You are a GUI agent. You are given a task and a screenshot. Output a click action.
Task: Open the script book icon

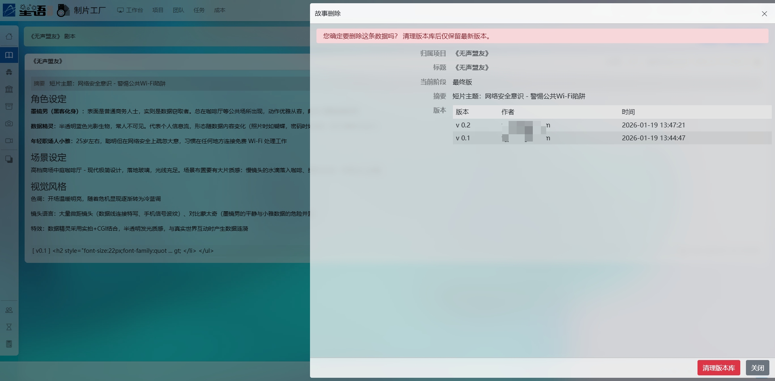point(9,55)
